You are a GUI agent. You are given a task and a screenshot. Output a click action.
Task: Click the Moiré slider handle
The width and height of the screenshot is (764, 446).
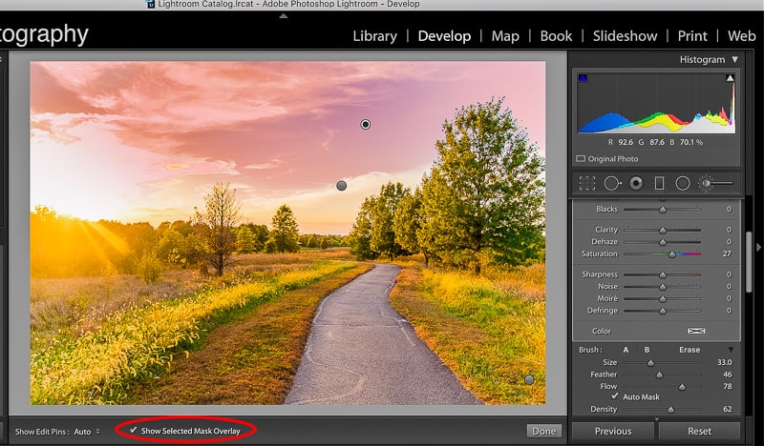(663, 299)
